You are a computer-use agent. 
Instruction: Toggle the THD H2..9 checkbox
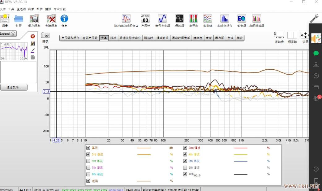(185, 174)
